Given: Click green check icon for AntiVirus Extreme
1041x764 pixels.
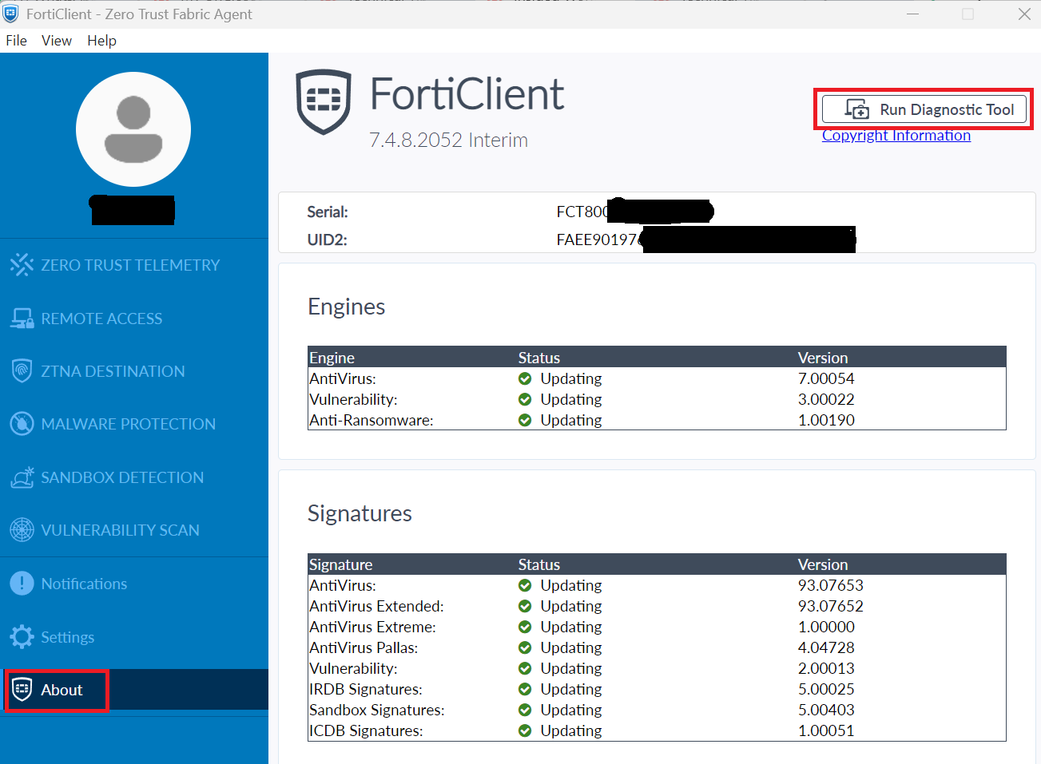Looking at the screenshot, I should coord(525,627).
